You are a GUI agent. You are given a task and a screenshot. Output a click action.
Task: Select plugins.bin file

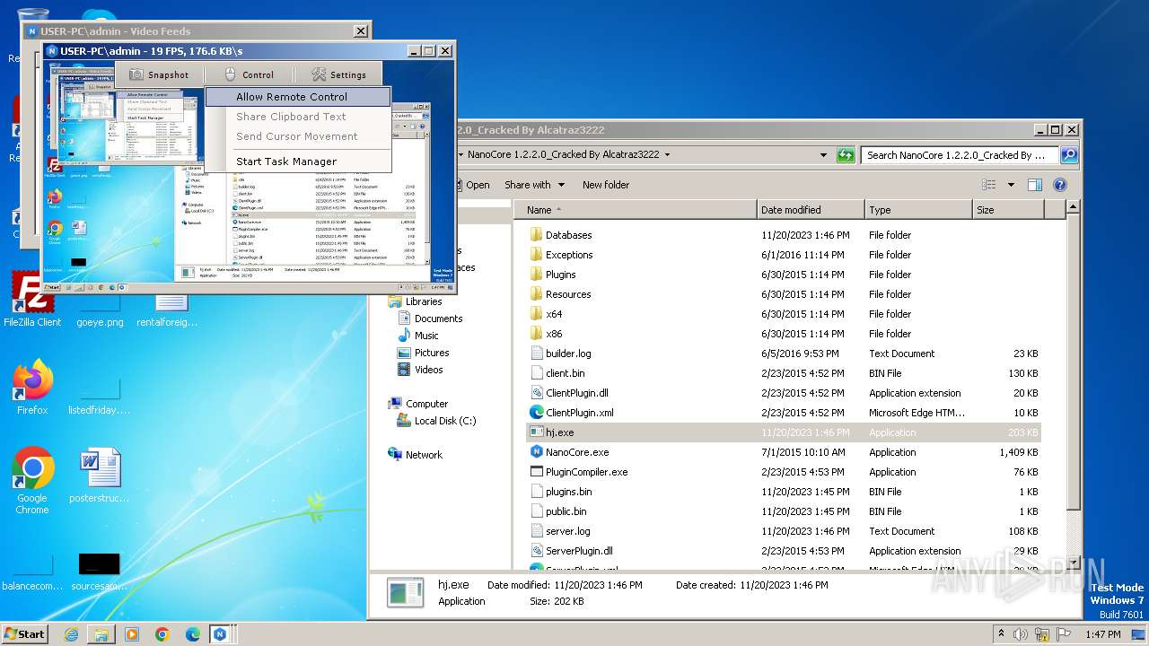pyautogui.click(x=784, y=492)
